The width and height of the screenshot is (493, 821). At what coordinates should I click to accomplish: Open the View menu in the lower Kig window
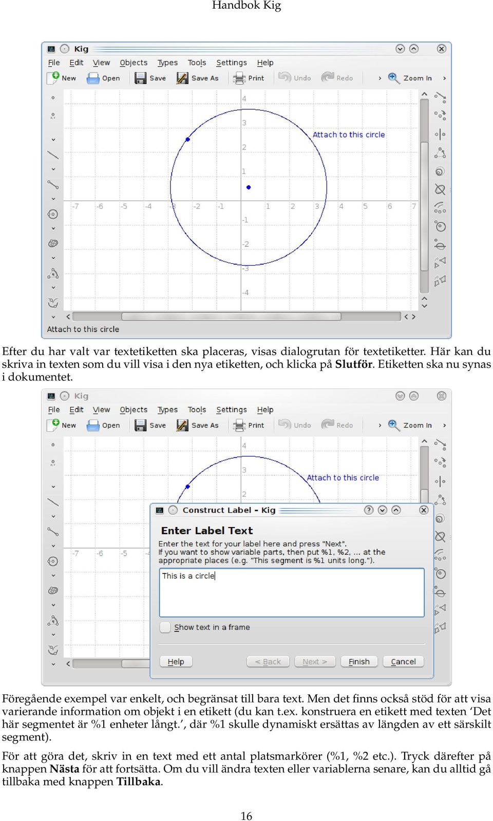tap(101, 410)
